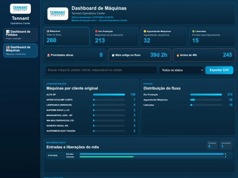This screenshot has width=238, height=178.
Task: Select the BRASANITAS LAPA - SP row
Action: (x=91, y=115)
